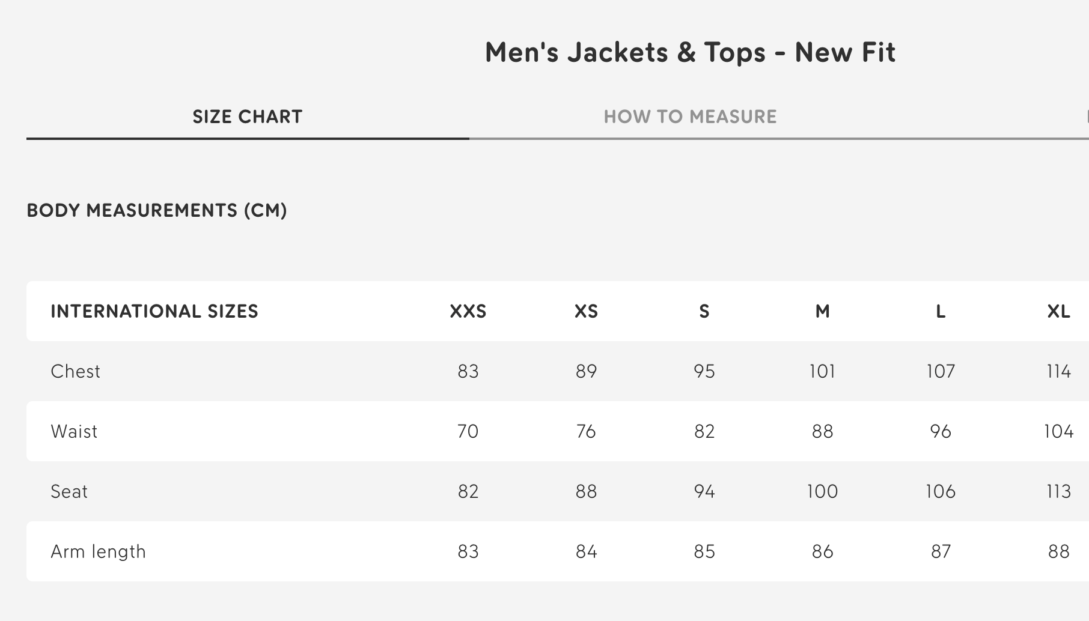Click the seat value 82 under size XXS

(x=467, y=491)
